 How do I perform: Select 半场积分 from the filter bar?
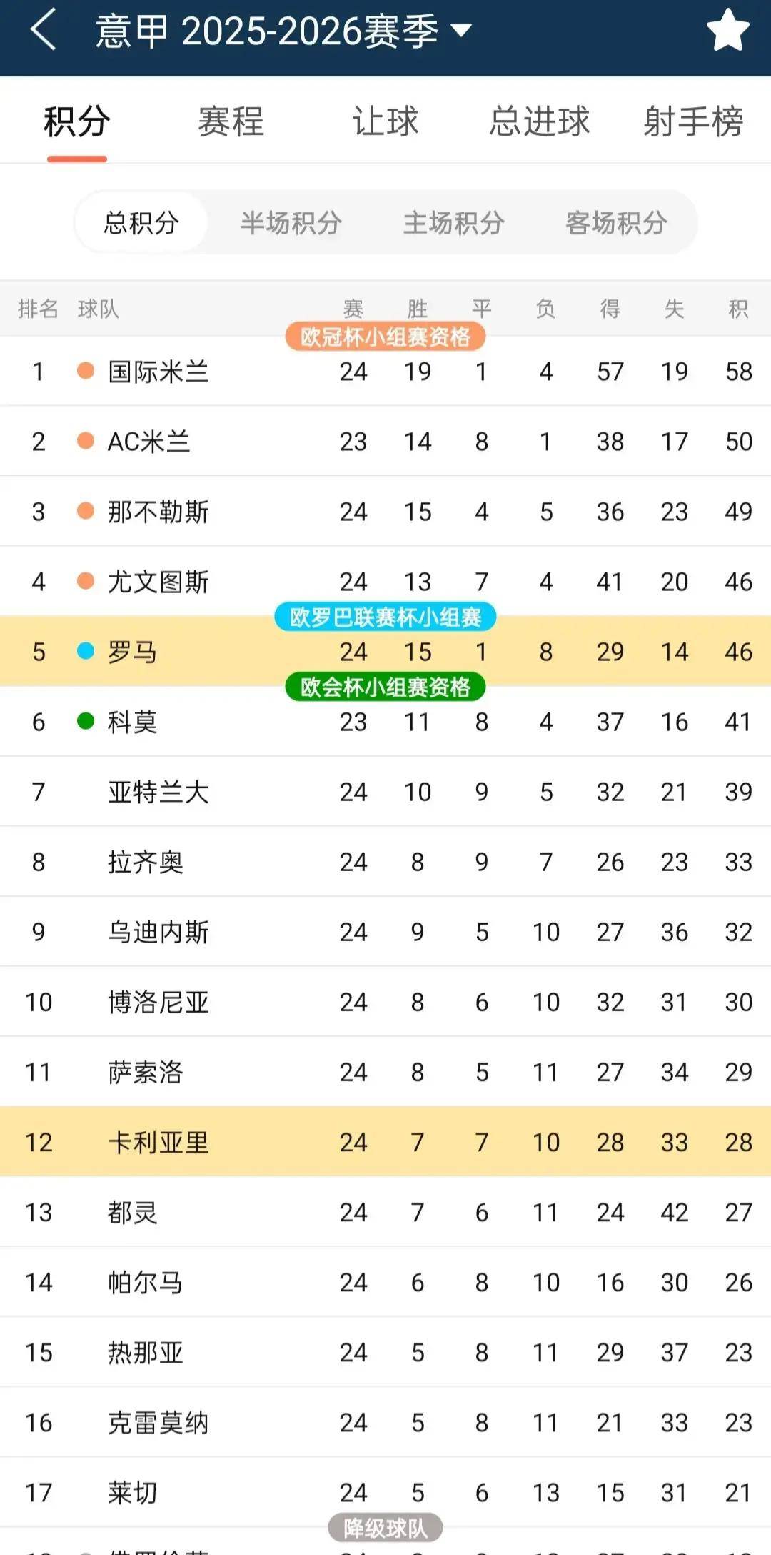tap(293, 222)
